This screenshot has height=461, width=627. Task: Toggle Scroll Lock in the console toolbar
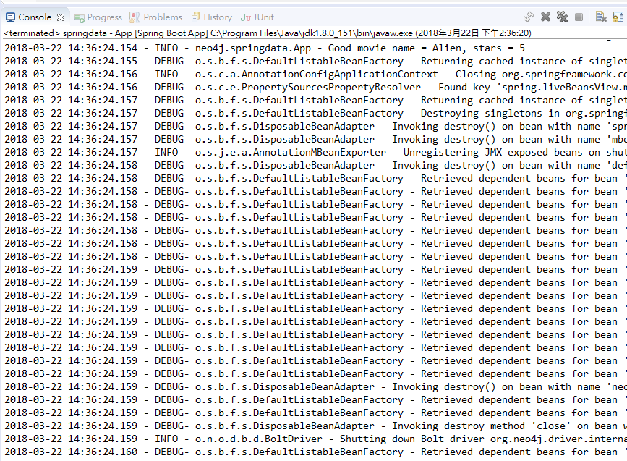point(620,16)
